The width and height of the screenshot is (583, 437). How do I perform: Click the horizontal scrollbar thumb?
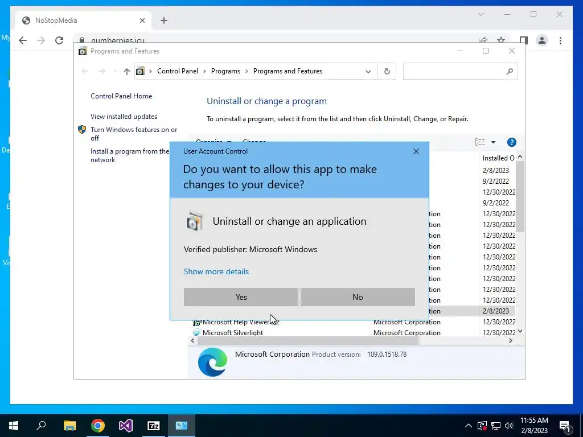pos(308,340)
